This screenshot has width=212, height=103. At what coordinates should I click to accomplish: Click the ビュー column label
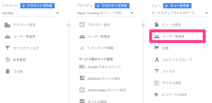156,6
